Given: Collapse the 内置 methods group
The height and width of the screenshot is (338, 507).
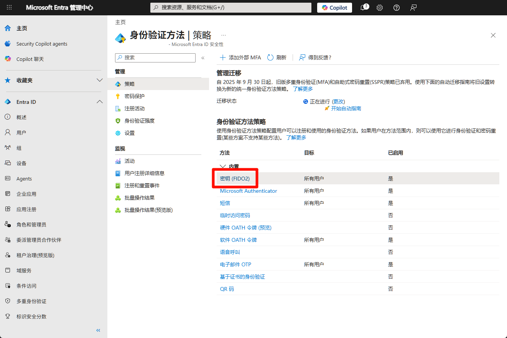Looking at the screenshot, I should [x=223, y=167].
